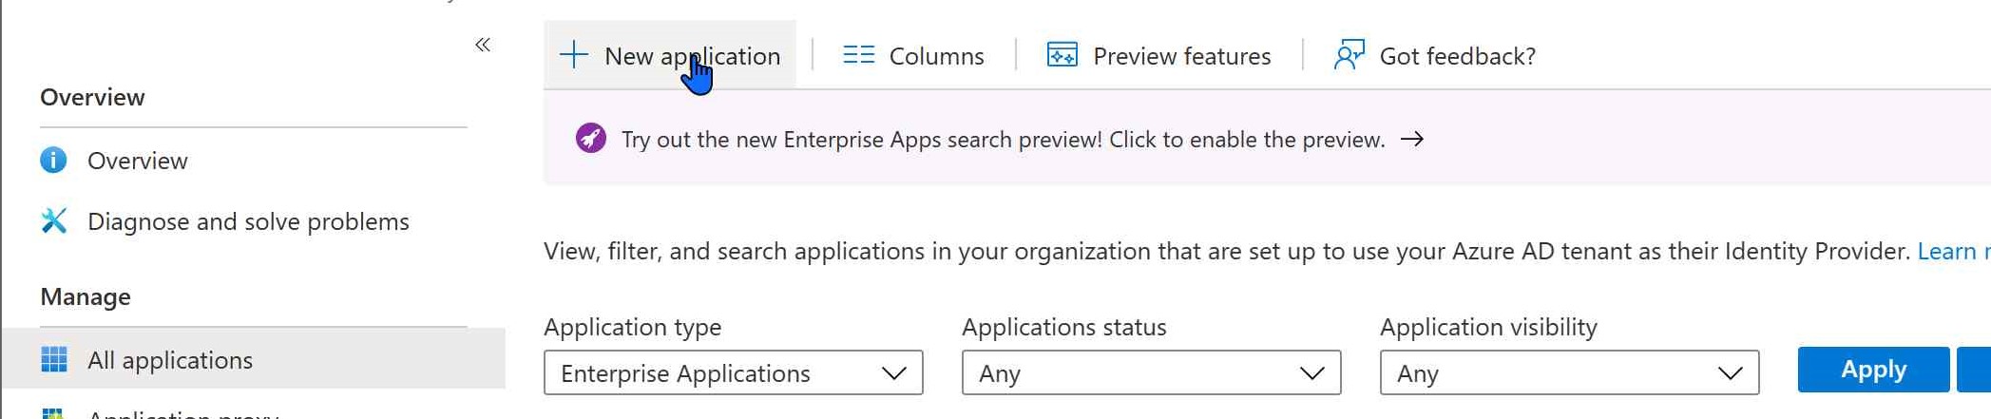Collapse the sidebar with the double chevron
The width and height of the screenshot is (1991, 419).
pyautogui.click(x=483, y=45)
